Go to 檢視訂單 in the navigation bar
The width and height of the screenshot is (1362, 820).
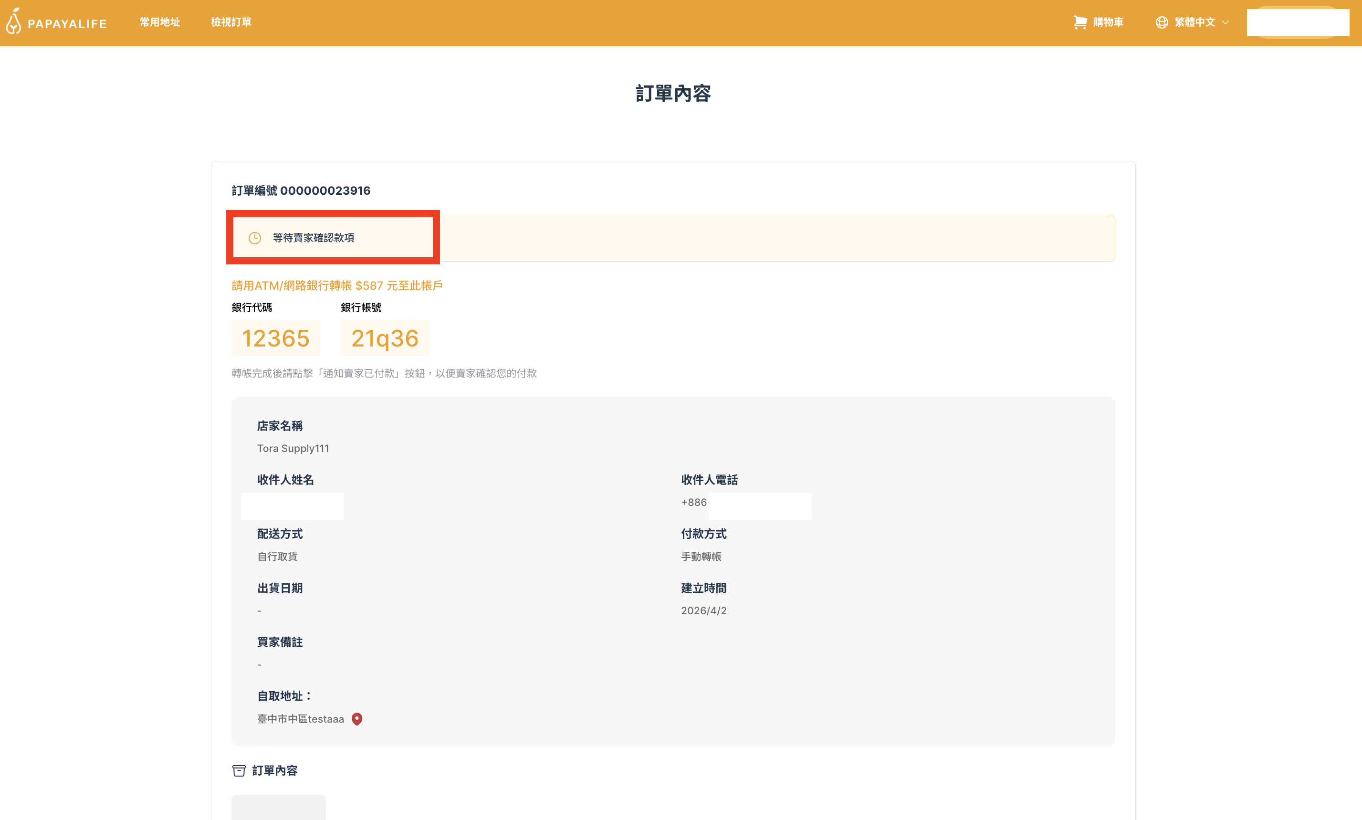(x=231, y=22)
